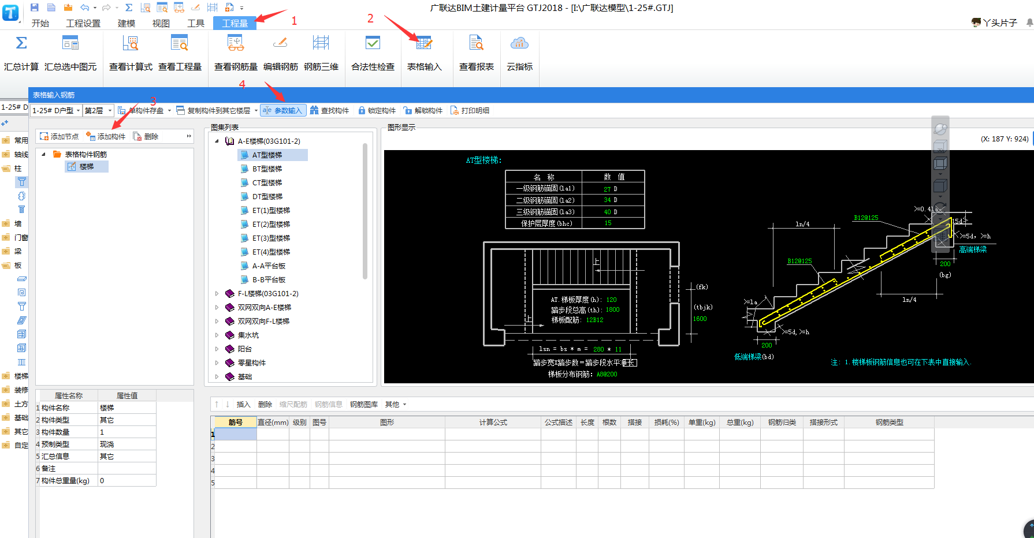Select ET(1)型楼梯 in atlas list
This screenshot has height=538, width=1034.
point(271,210)
